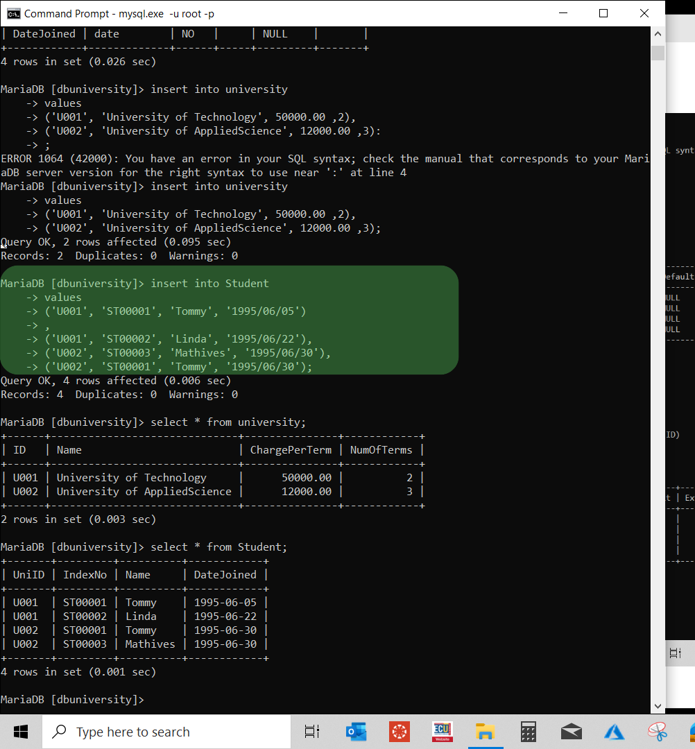Open Snipping Tool from the taskbar
695x749 pixels.
click(657, 732)
